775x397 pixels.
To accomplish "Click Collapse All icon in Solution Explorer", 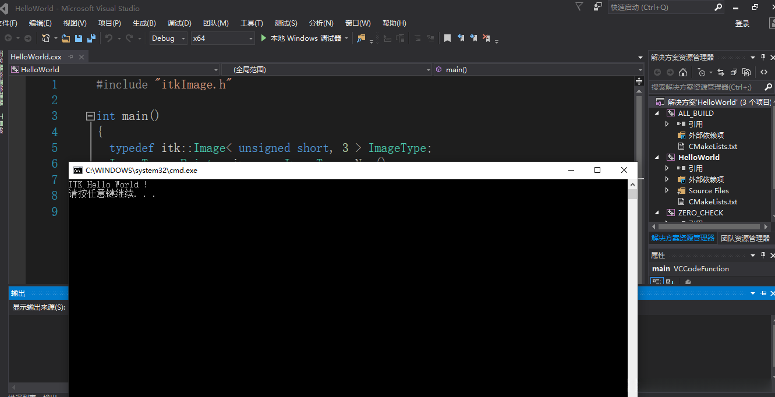I will [x=733, y=72].
